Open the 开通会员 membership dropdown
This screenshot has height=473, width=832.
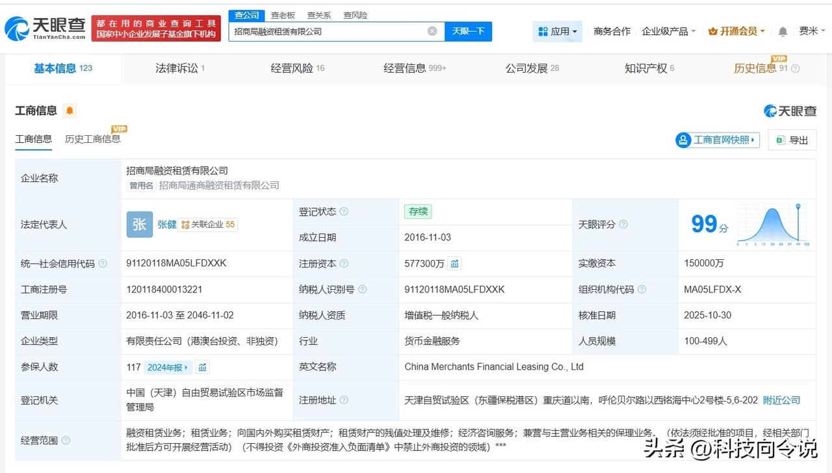pos(736,31)
